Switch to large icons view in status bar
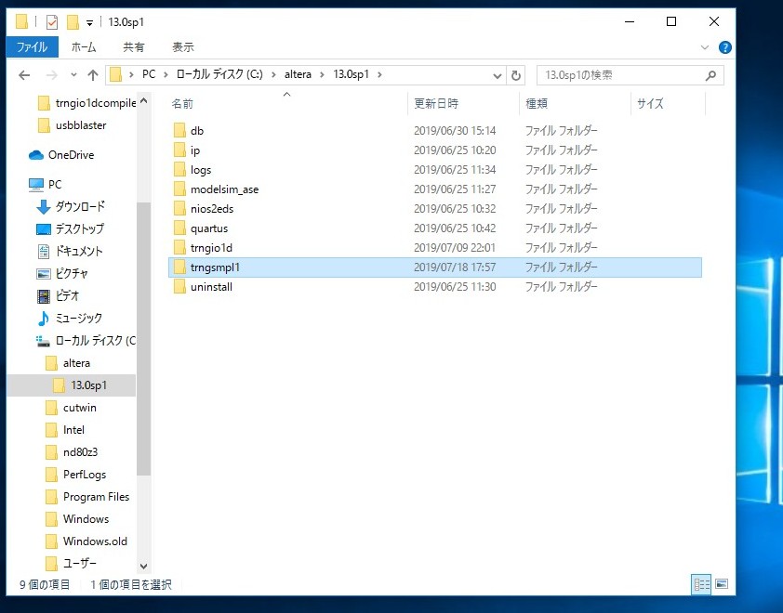 point(722,584)
